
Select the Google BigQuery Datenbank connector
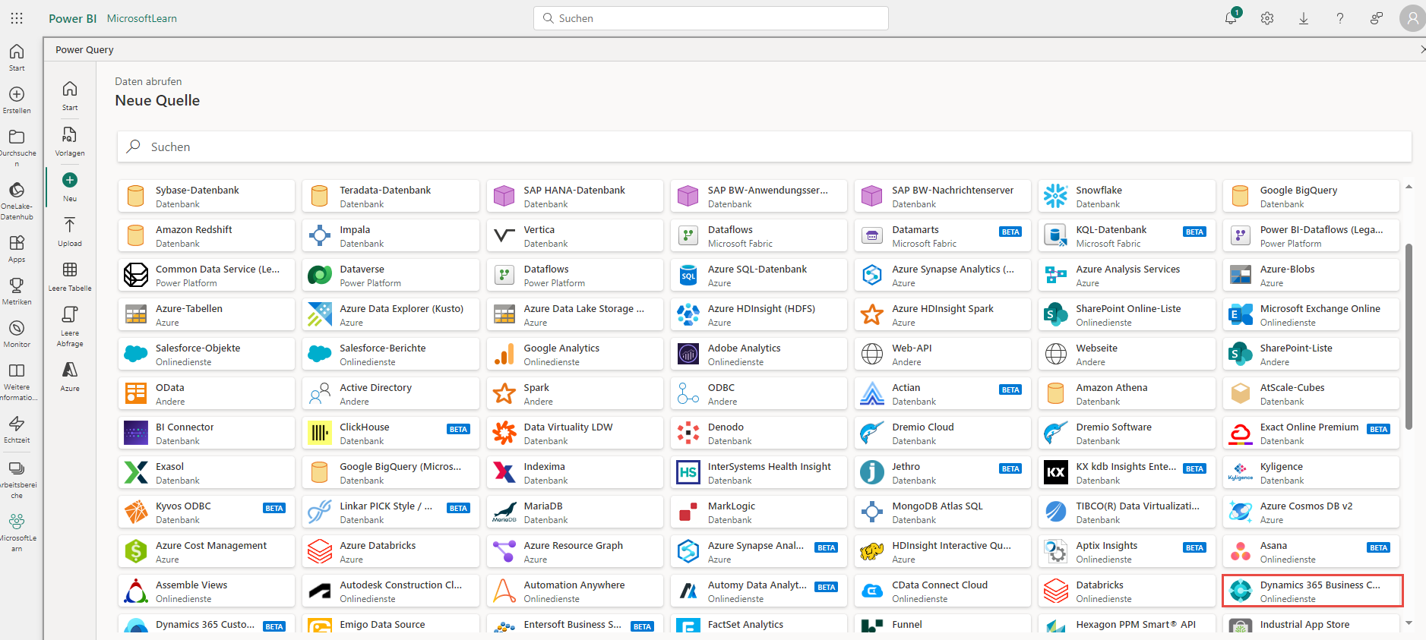(1311, 196)
